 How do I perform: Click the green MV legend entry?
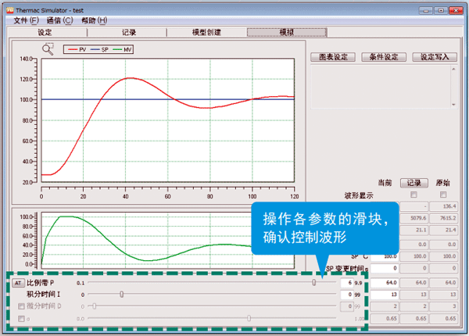[124, 49]
